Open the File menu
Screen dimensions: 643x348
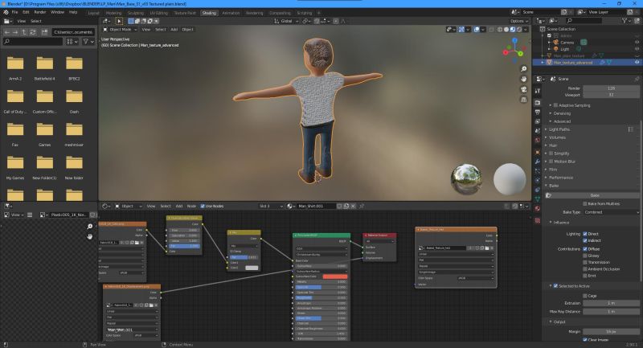click(14, 12)
